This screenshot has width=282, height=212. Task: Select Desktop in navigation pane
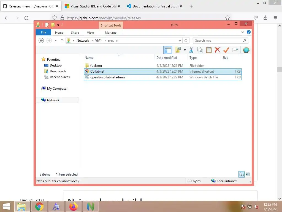pyautogui.click(x=56, y=65)
